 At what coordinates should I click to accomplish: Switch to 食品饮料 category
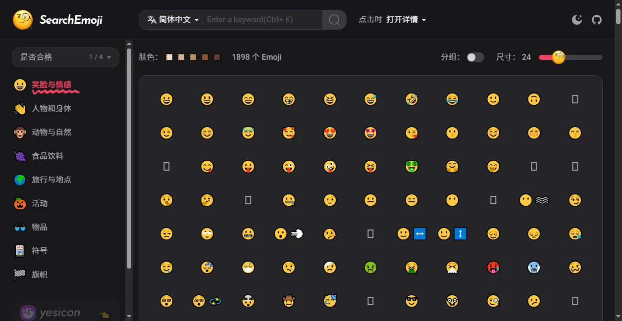pos(48,156)
